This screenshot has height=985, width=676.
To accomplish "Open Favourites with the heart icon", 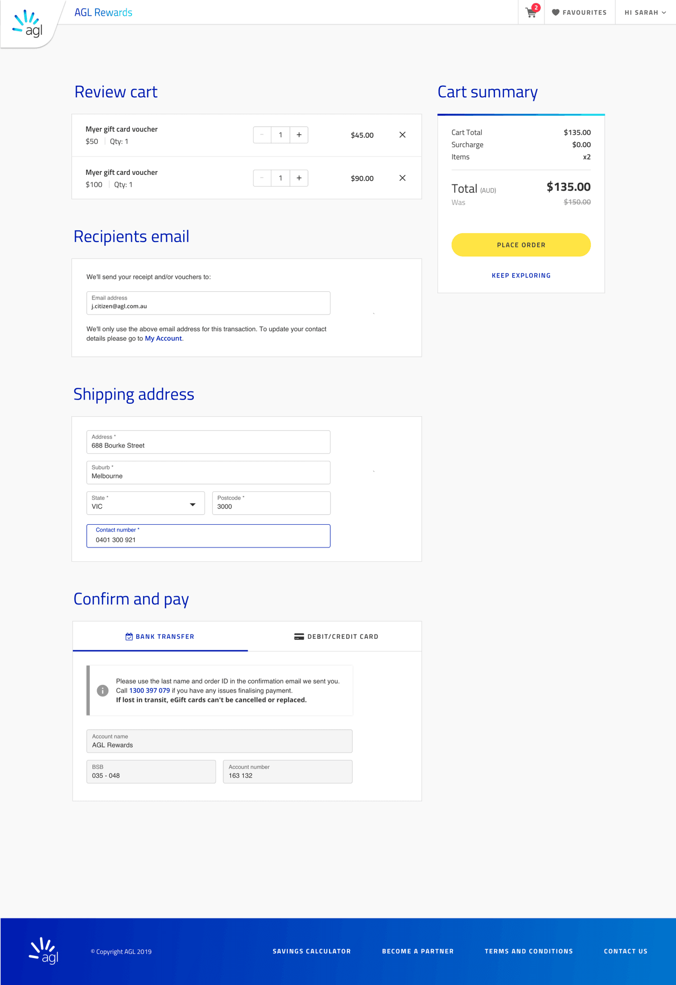I will [579, 12].
